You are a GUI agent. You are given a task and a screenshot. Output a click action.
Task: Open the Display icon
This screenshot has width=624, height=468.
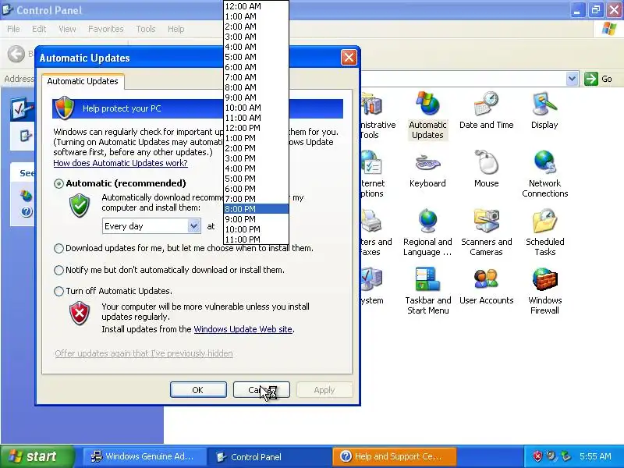[x=544, y=110]
